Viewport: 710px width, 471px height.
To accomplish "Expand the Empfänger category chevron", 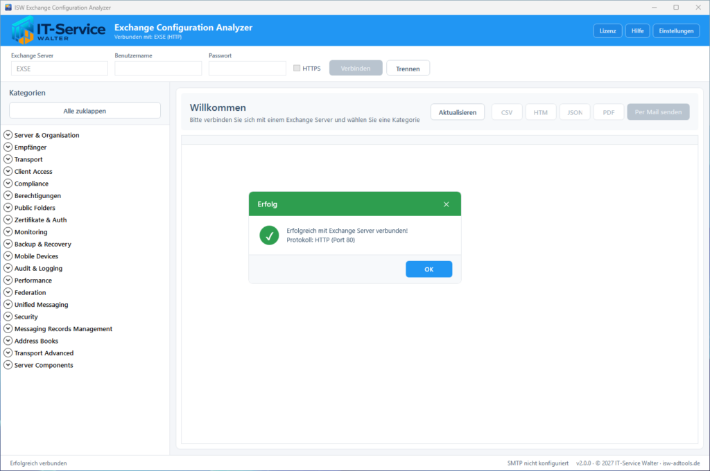I will (x=8, y=147).
